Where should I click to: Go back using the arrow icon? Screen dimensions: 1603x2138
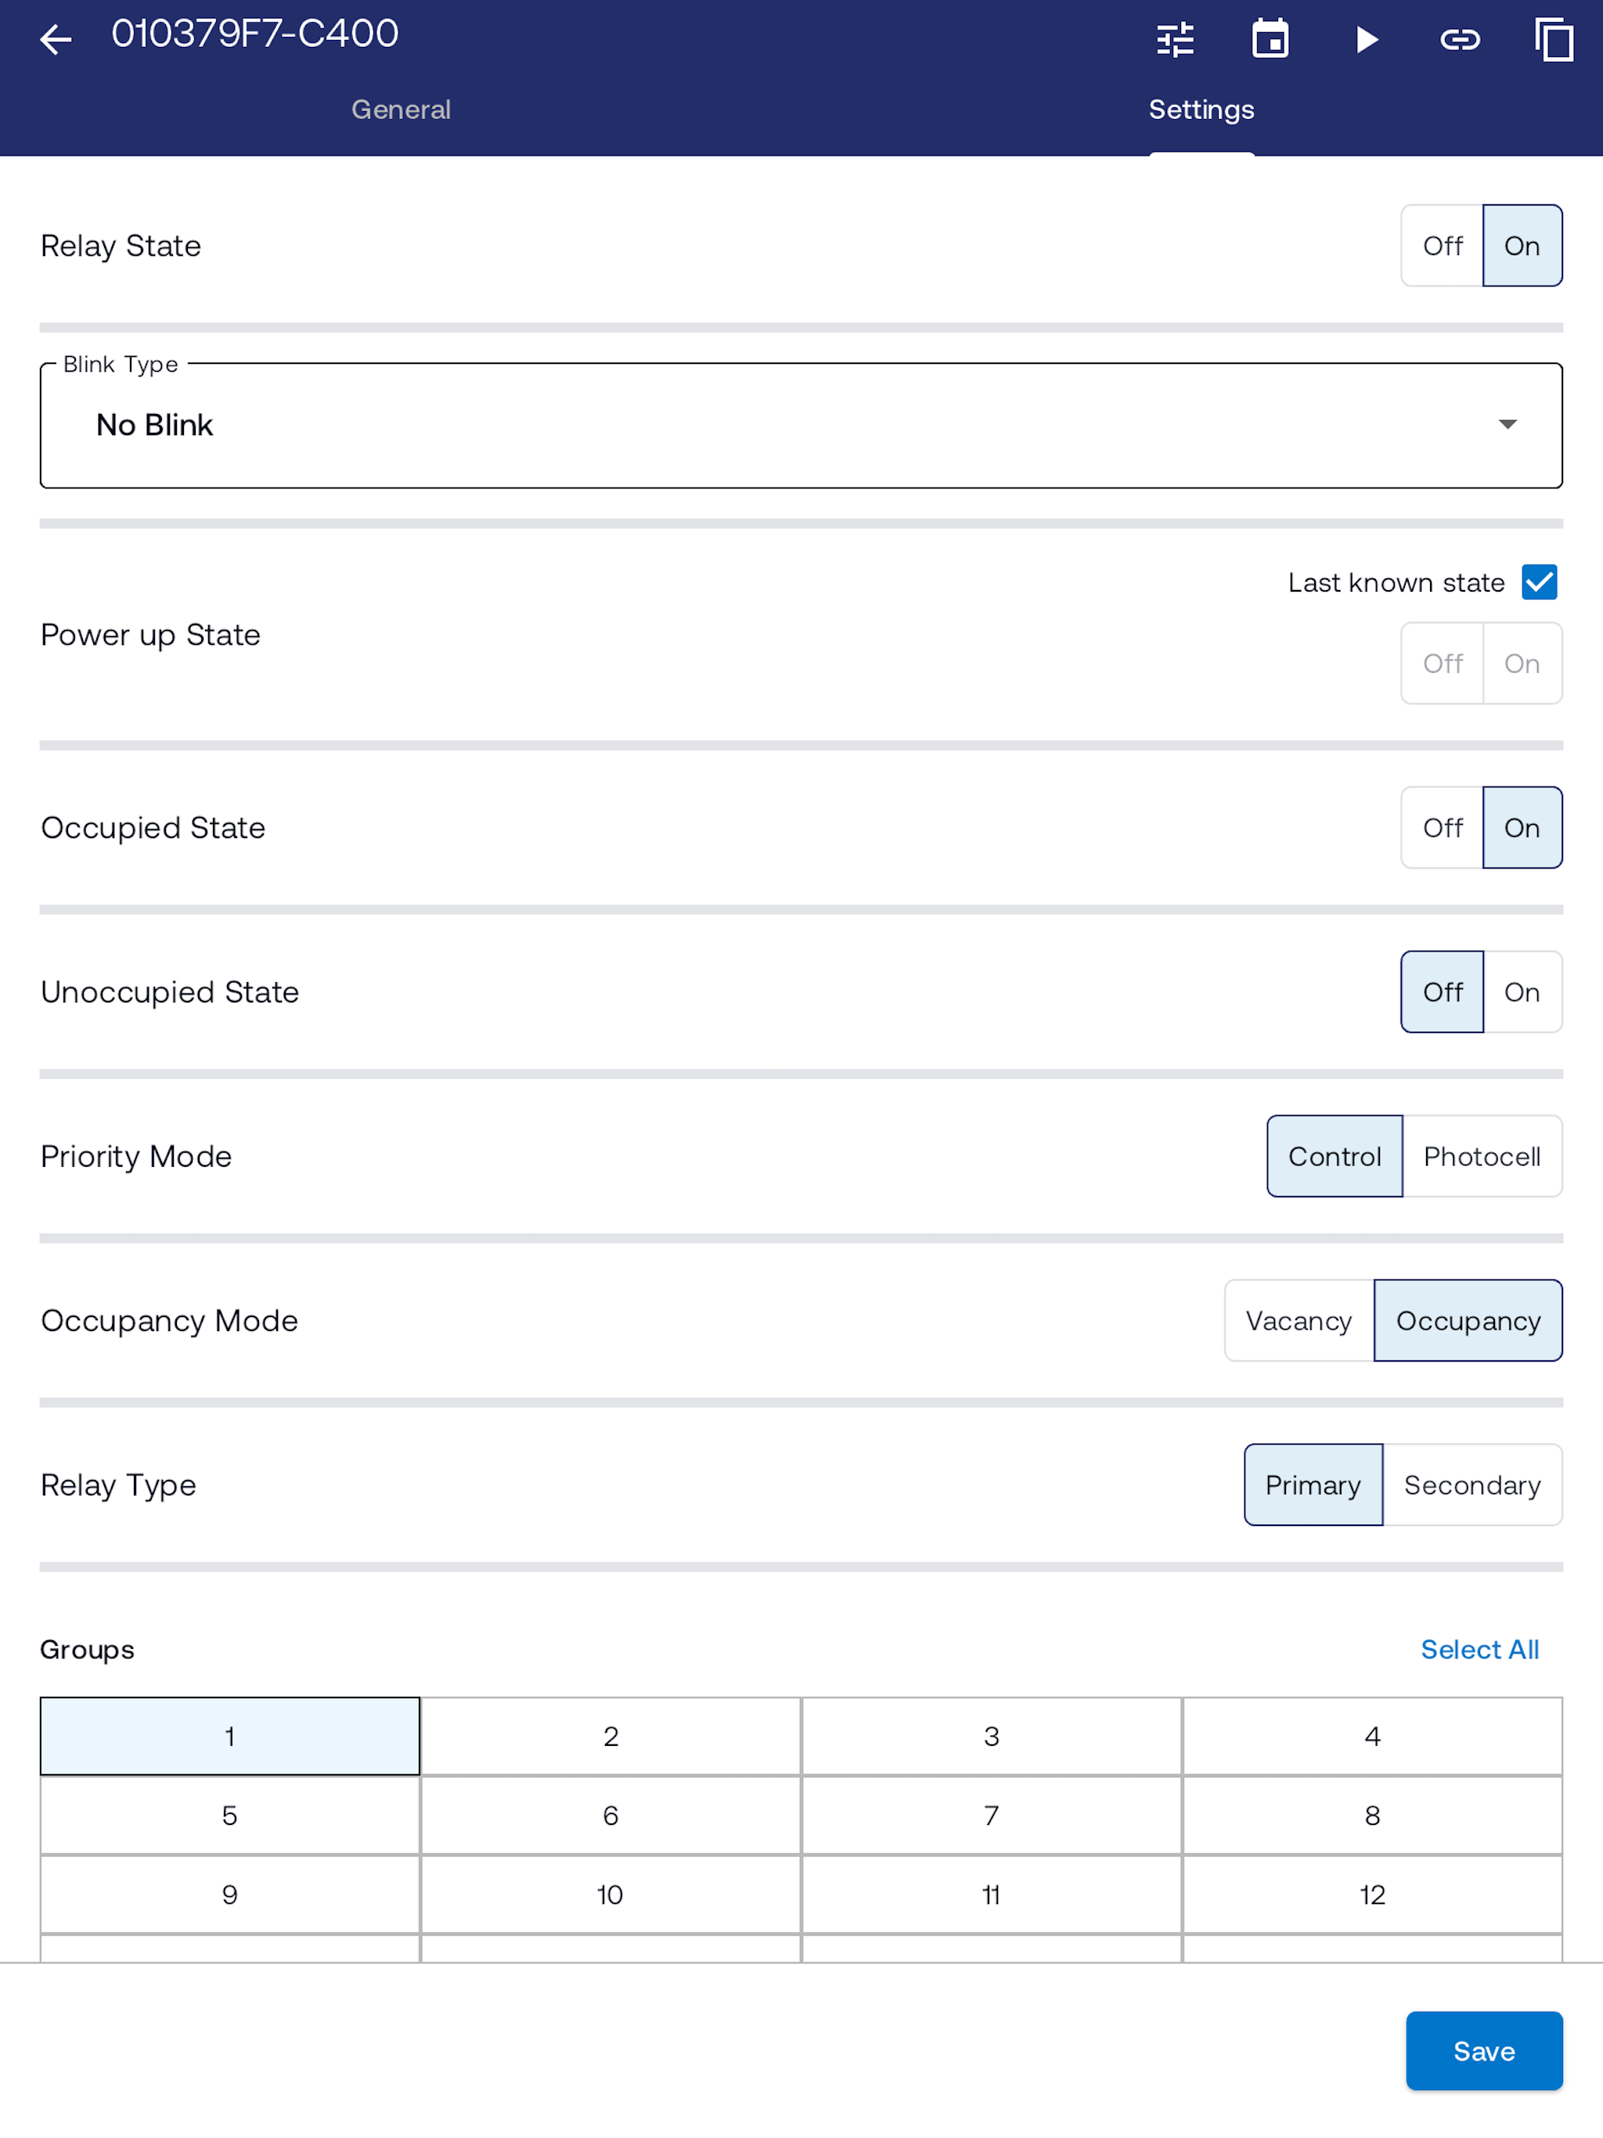[x=56, y=40]
